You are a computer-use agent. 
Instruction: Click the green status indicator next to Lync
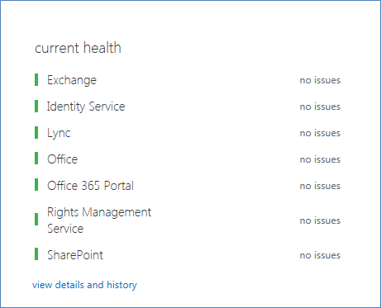click(x=36, y=133)
